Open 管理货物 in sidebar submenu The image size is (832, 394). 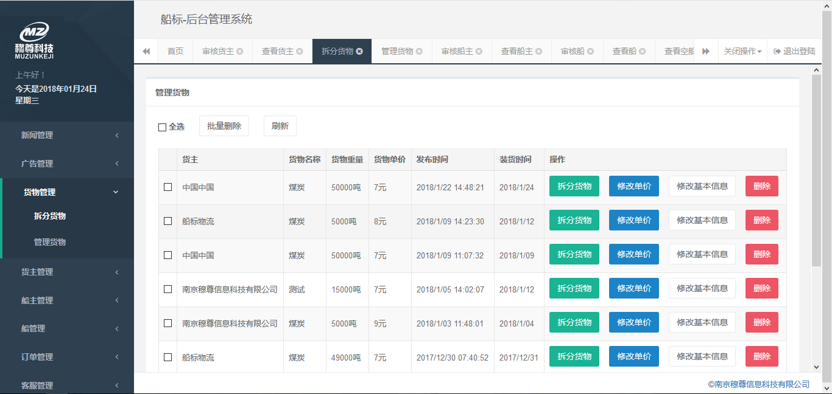tap(50, 242)
